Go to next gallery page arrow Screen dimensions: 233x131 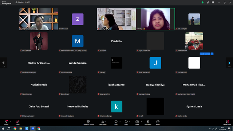(229, 63)
